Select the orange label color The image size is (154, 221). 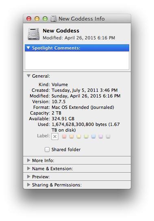[72, 136]
